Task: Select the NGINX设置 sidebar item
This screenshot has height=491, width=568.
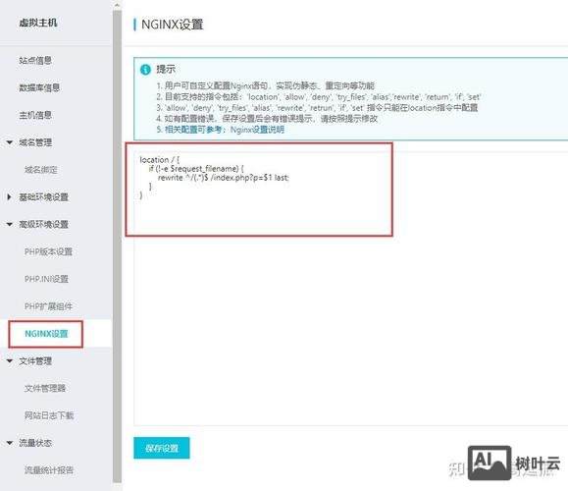Action: (x=46, y=334)
